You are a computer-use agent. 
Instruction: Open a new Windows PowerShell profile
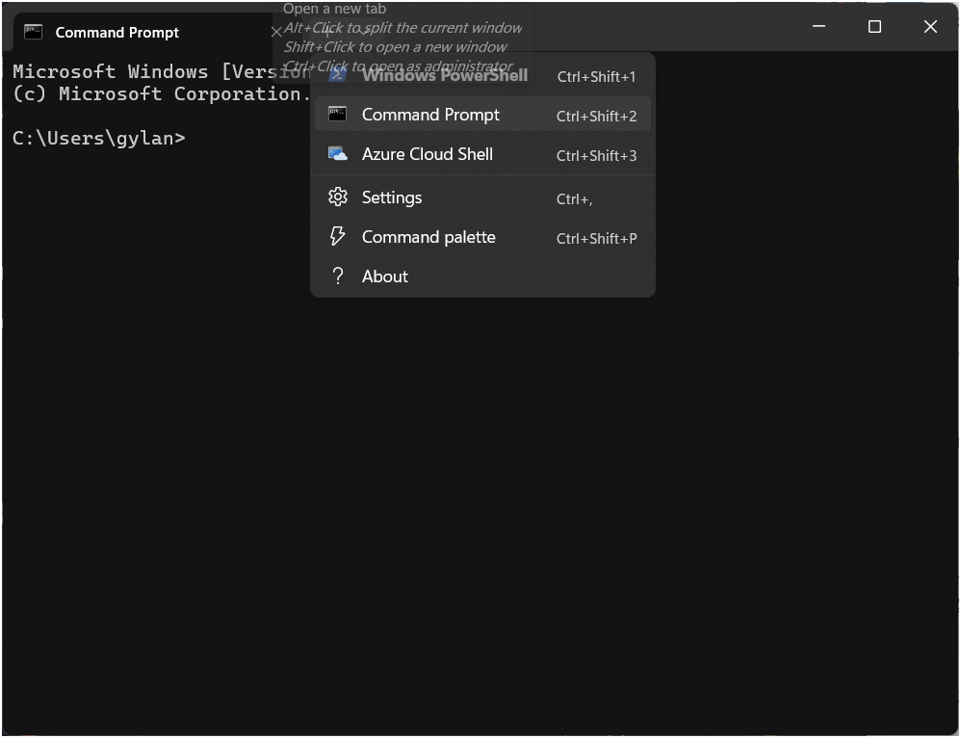(445, 75)
